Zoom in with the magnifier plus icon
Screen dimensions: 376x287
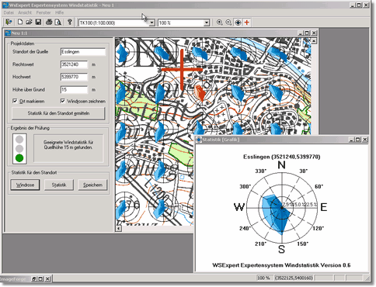tap(219, 22)
